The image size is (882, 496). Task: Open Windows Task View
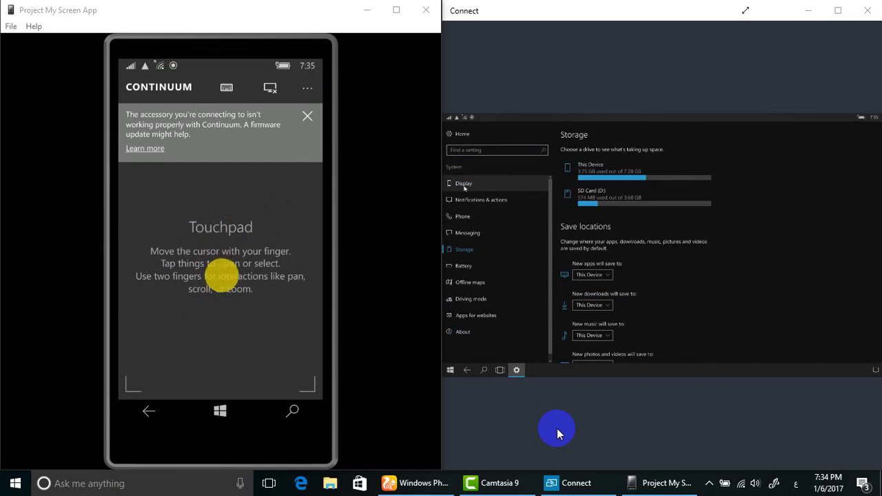tap(269, 483)
